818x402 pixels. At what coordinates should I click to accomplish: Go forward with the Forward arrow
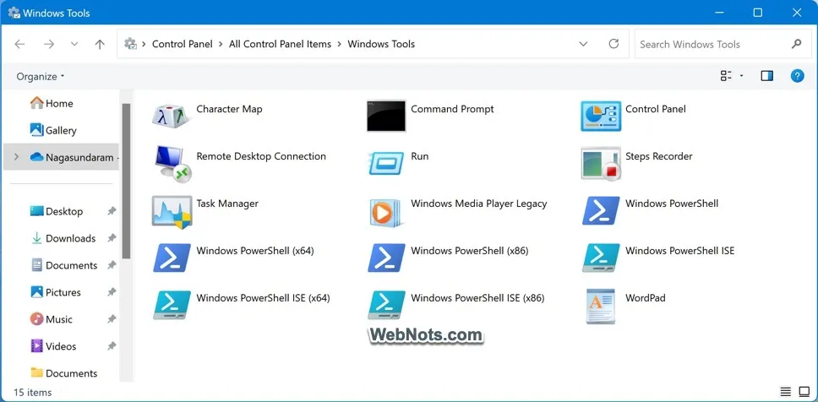click(x=49, y=44)
